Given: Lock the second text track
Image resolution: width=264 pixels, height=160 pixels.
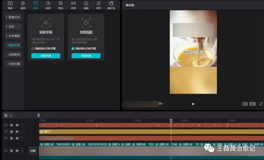Looking at the screenshot, I should coord(11,138).
